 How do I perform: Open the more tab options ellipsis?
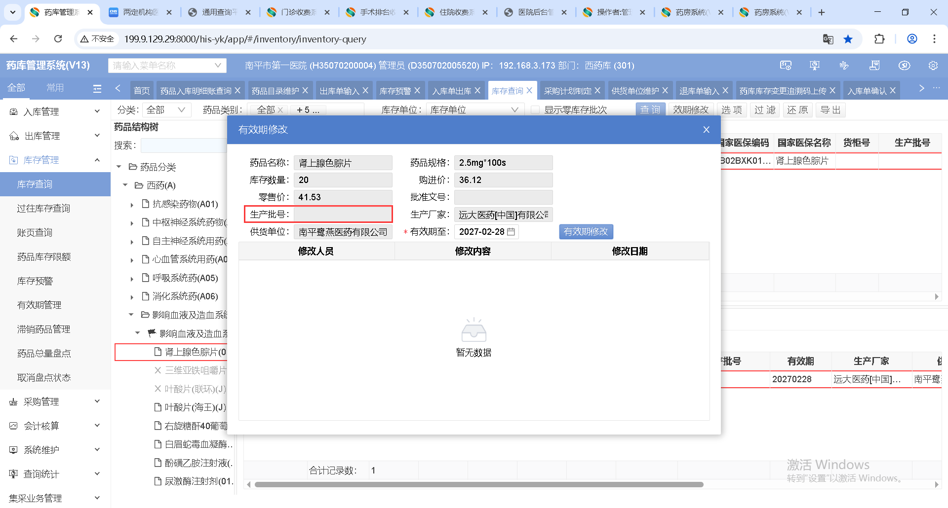point(936,88)
